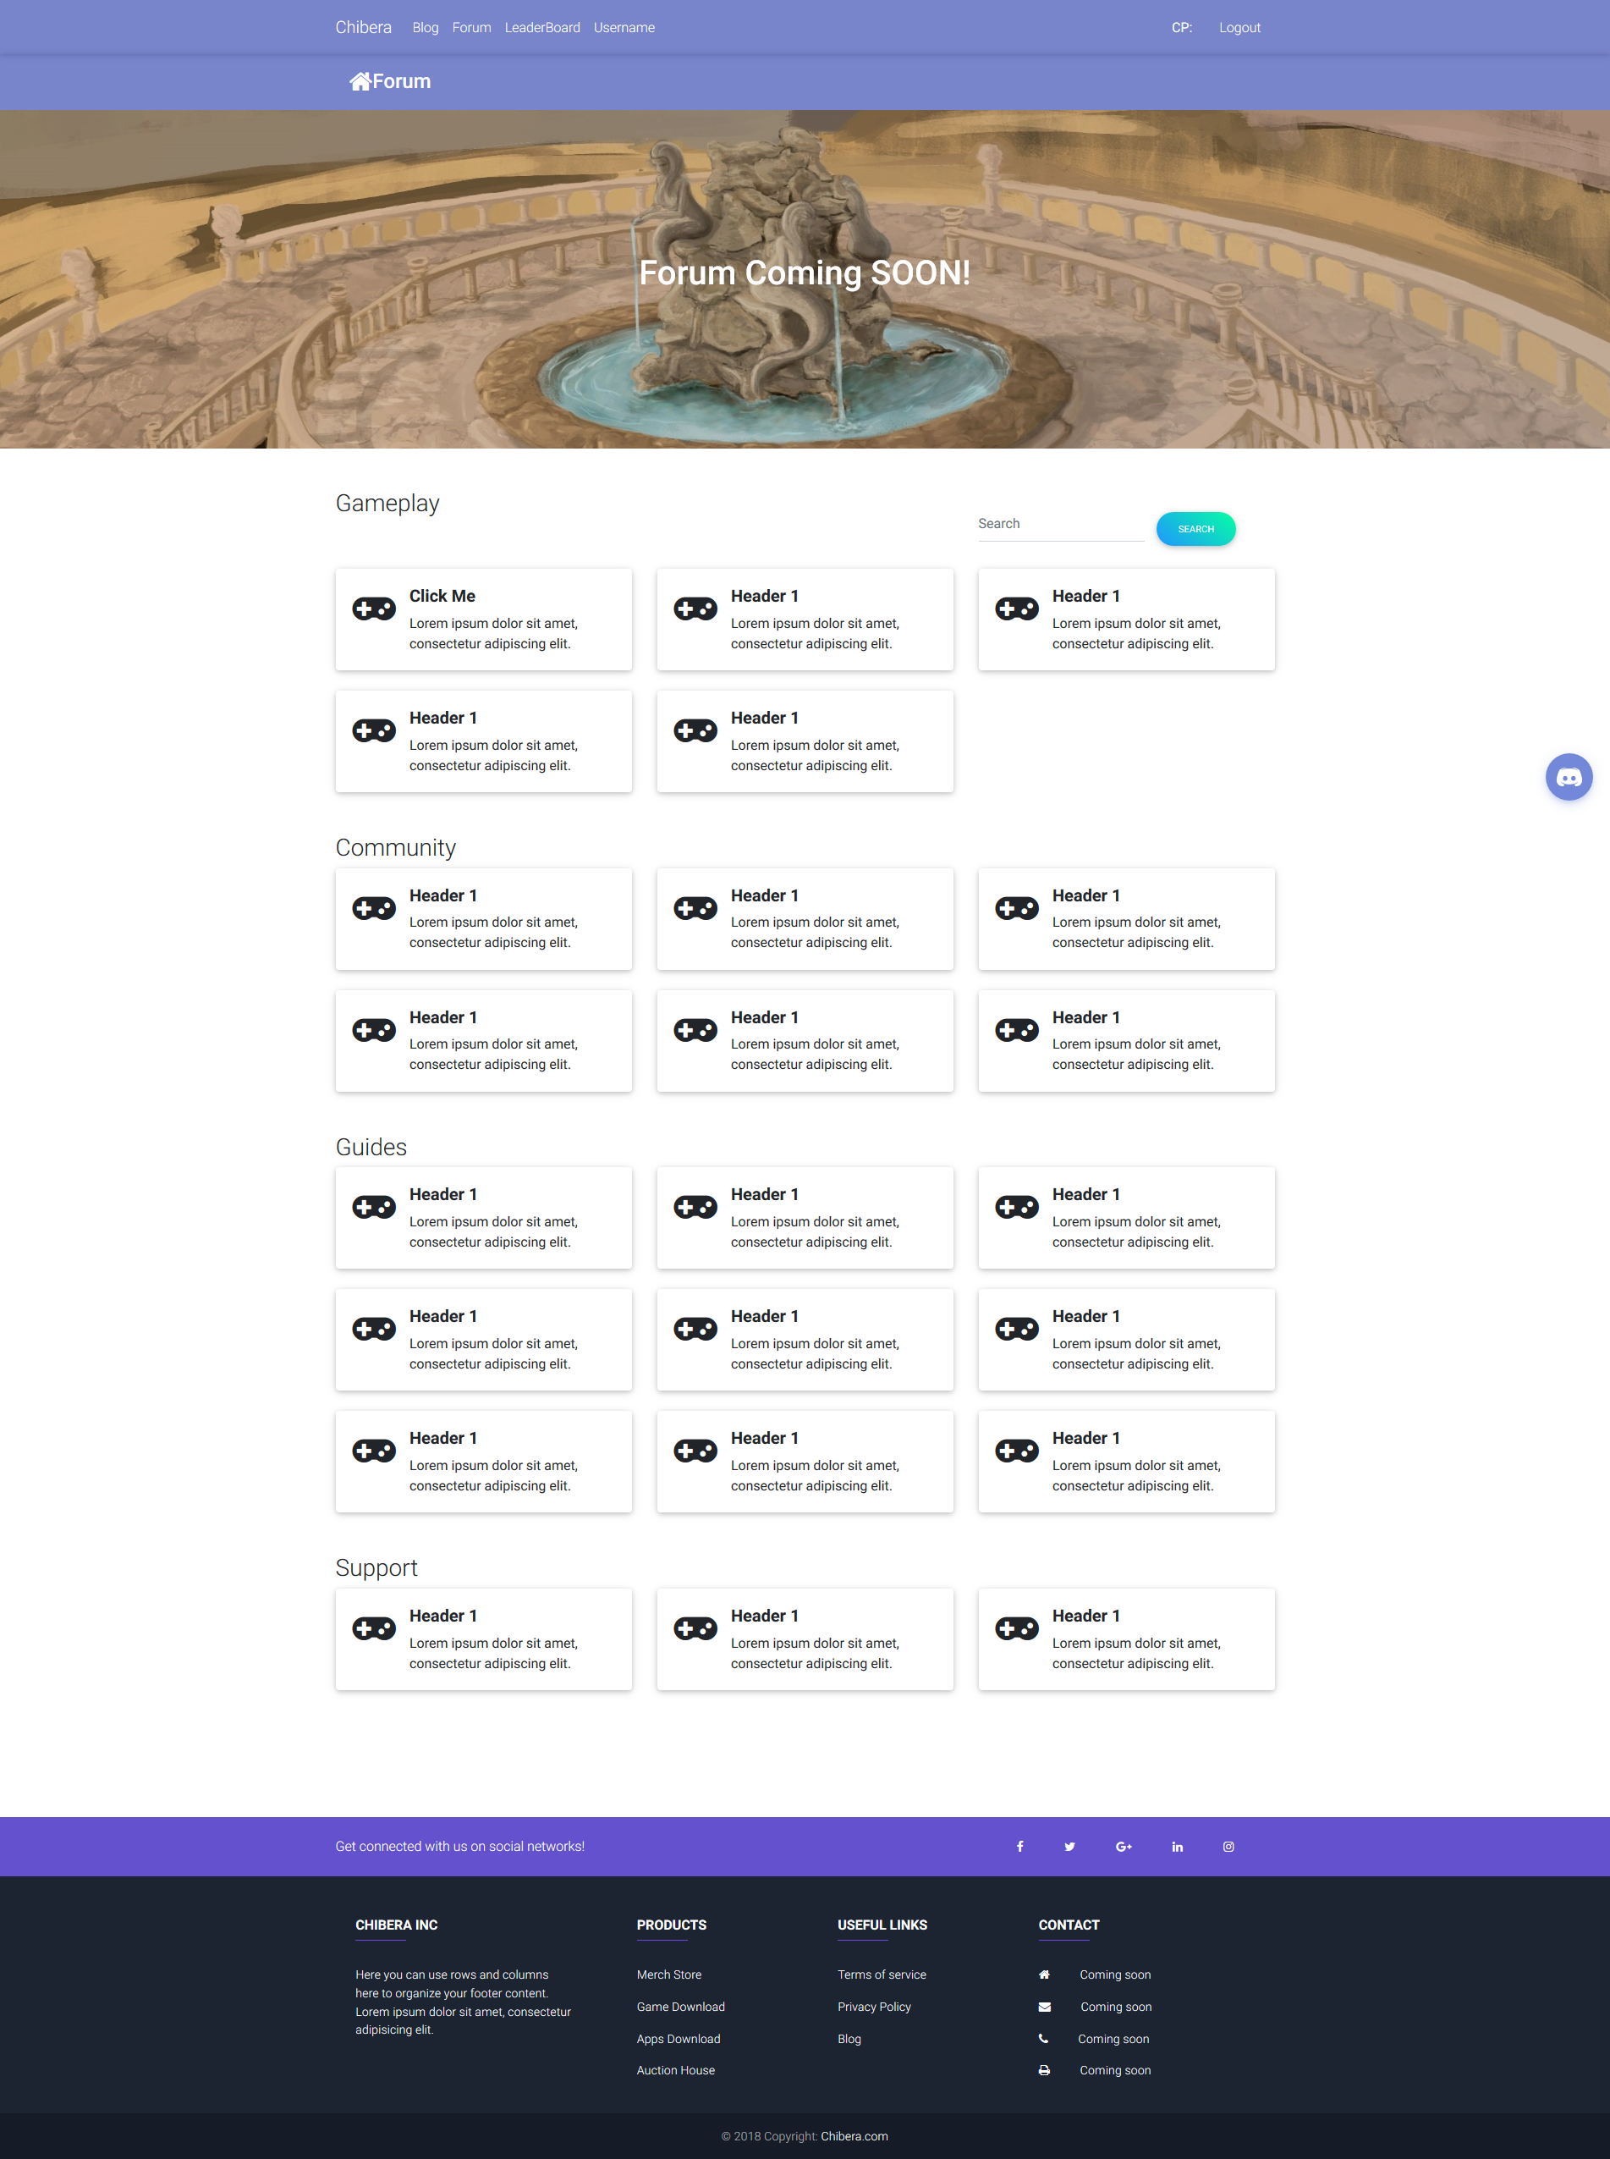Click the "© 2018 Copyright:" text
This screenshot has width=1610, height=2159.
pos(769,2137)
